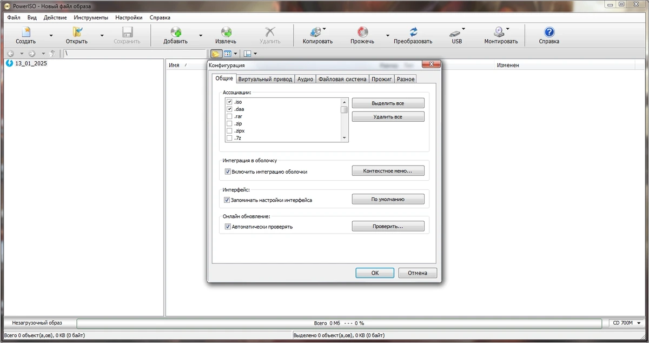Click the Прожечь (Burn) disc icon
This screenshot has height=343, width=649.
pos(362,32)
